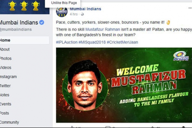Open the Welcome Mustafizur Rahman post image
This screenshot has width=192, height=128.
point(124,85)
